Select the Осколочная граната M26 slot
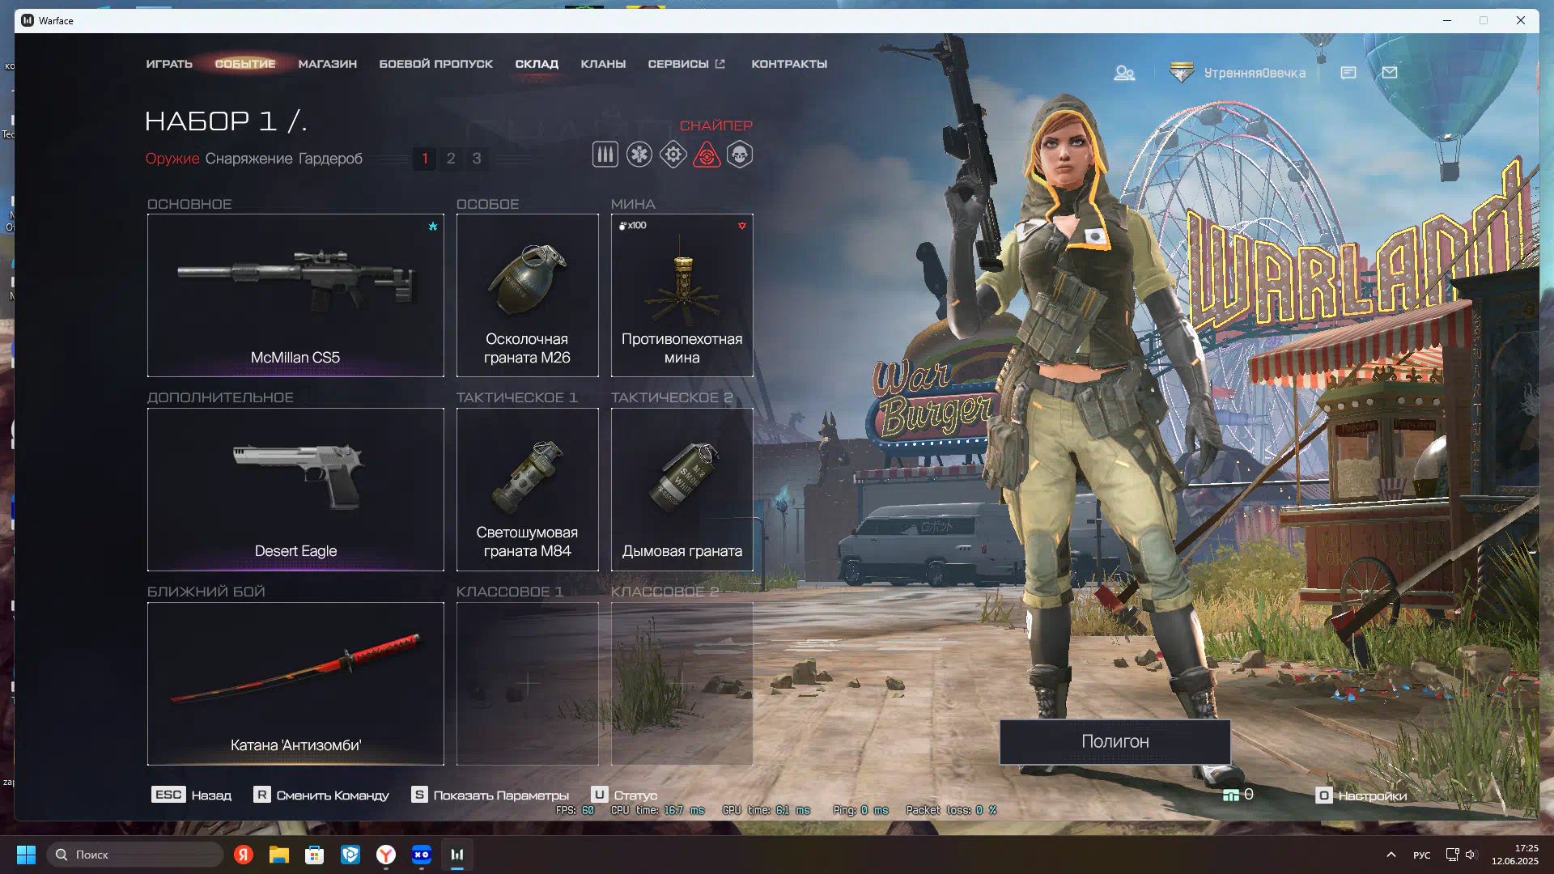 pyautogui.click(x=527, y=295)
